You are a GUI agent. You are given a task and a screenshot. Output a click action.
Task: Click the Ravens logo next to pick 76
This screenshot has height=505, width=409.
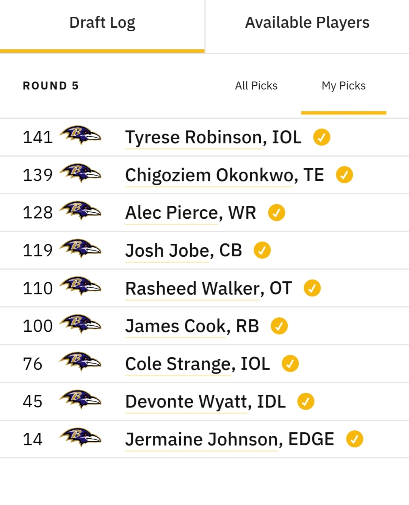tap(80, 362)
